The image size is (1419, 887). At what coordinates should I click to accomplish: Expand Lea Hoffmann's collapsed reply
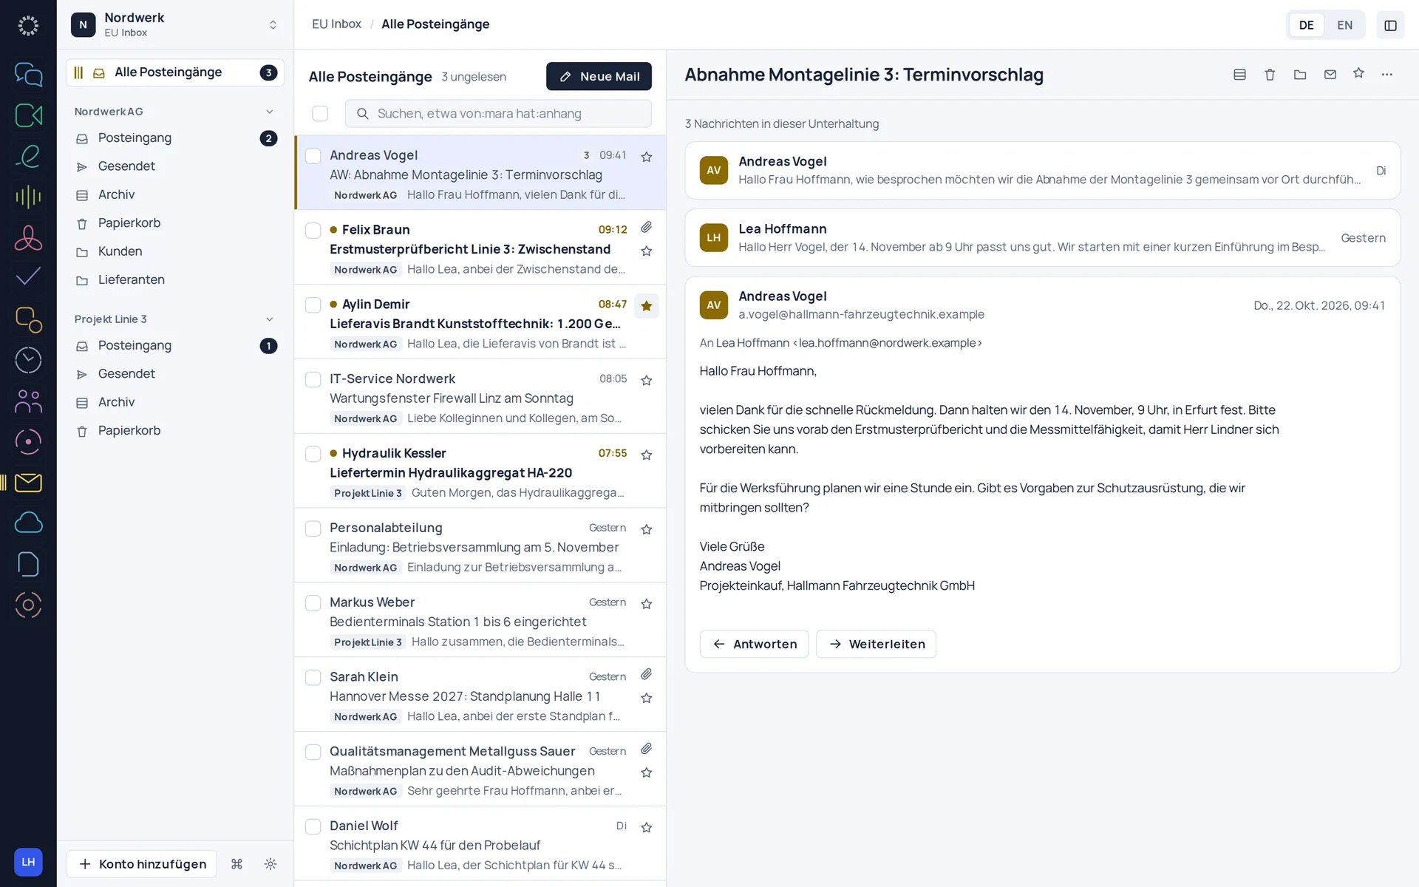click(x=1042, y=237)
